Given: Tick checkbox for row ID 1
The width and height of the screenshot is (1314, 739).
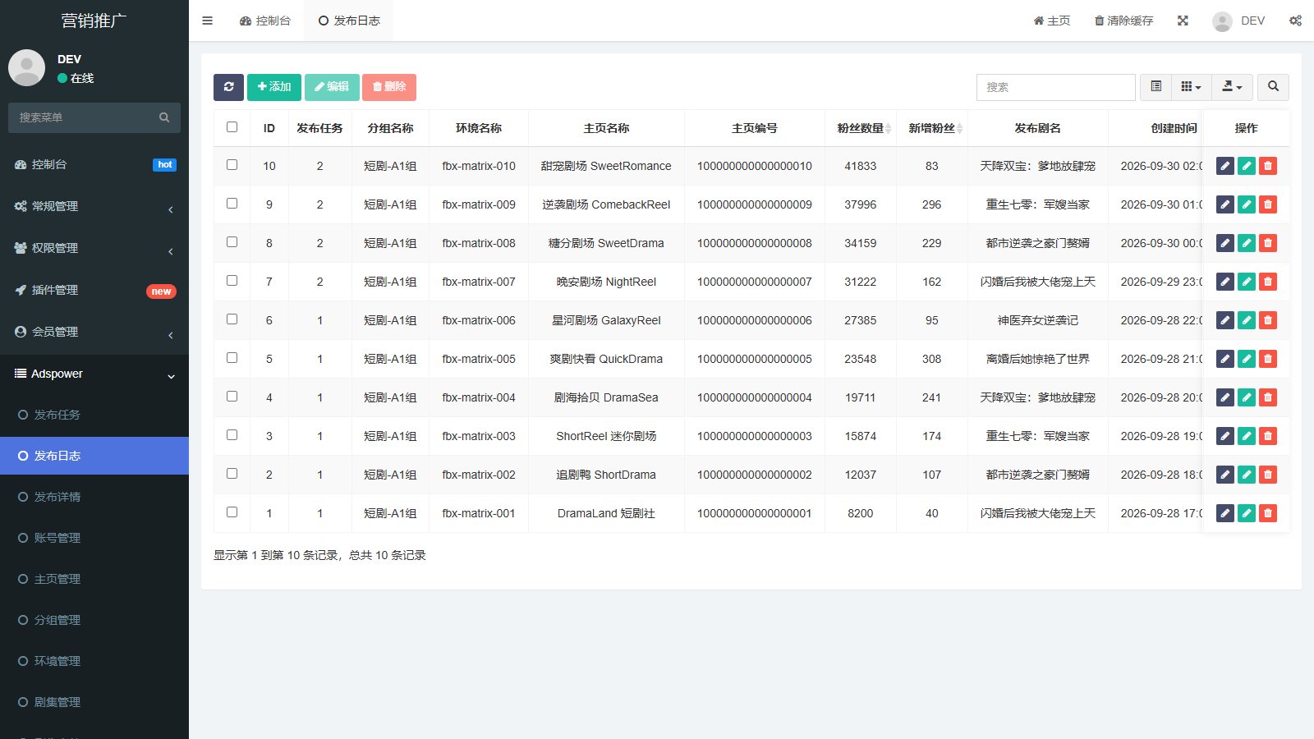Looking at the screenshot, I should [232, 512].
